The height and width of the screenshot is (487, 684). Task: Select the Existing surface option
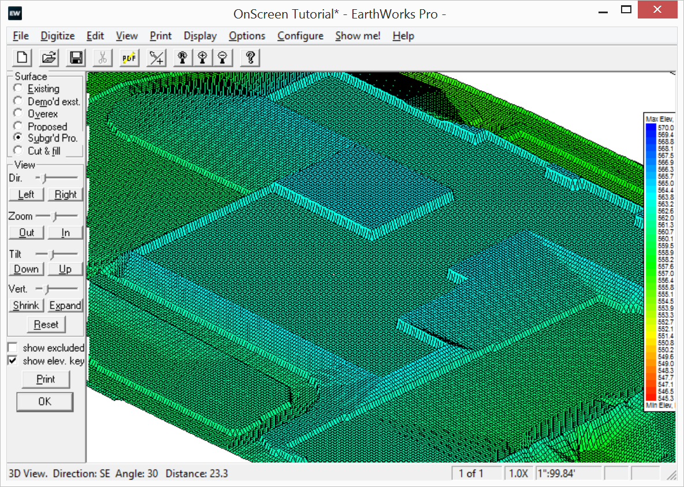[18, 88]
